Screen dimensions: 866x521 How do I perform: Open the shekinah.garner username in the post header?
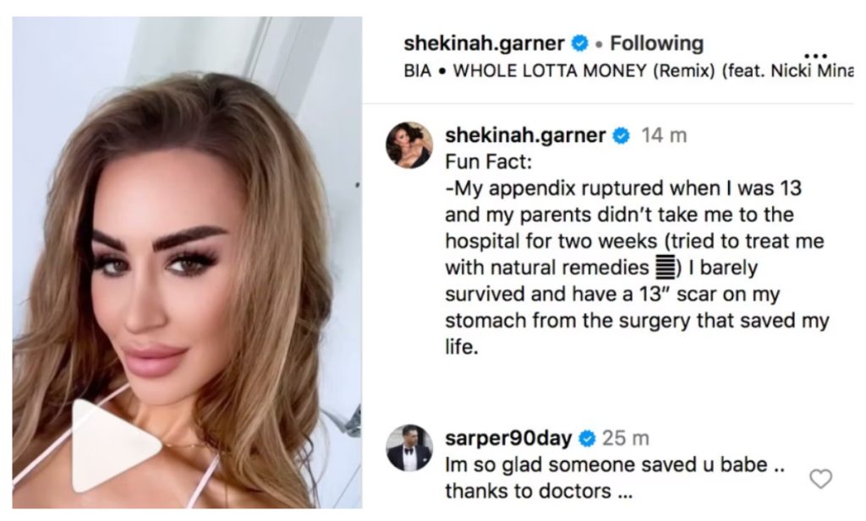[x=484, y=43]
